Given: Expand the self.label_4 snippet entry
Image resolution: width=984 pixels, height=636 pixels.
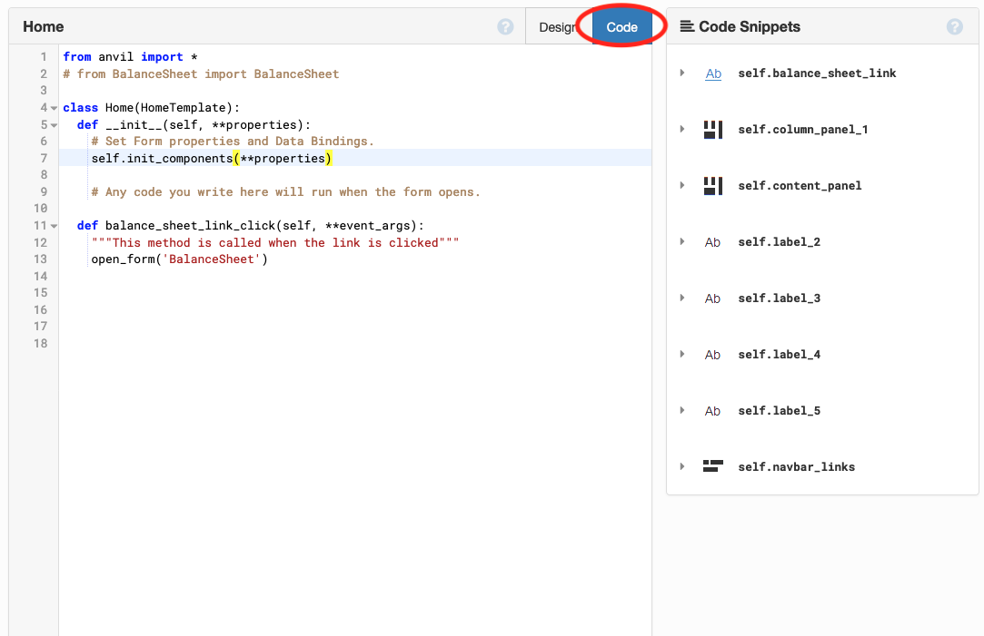Looking at the screenshot, I should pyautogui.click(x=683, y=354).
